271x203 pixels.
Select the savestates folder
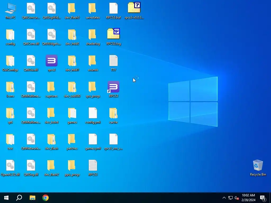93,11
